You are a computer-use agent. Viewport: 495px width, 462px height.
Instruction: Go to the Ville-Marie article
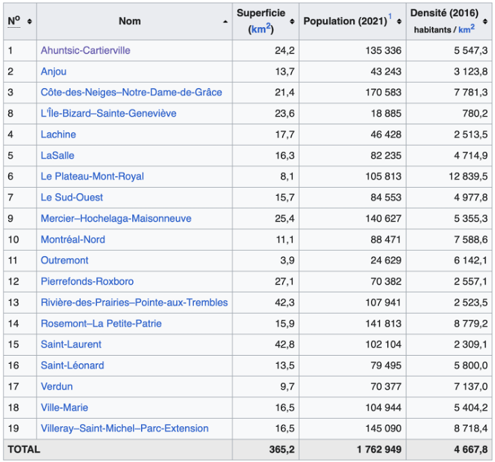click(x=64, y=407)
